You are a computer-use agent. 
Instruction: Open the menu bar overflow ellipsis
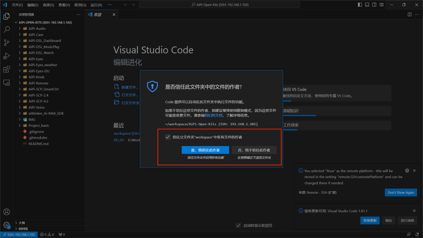pos(110,5)
